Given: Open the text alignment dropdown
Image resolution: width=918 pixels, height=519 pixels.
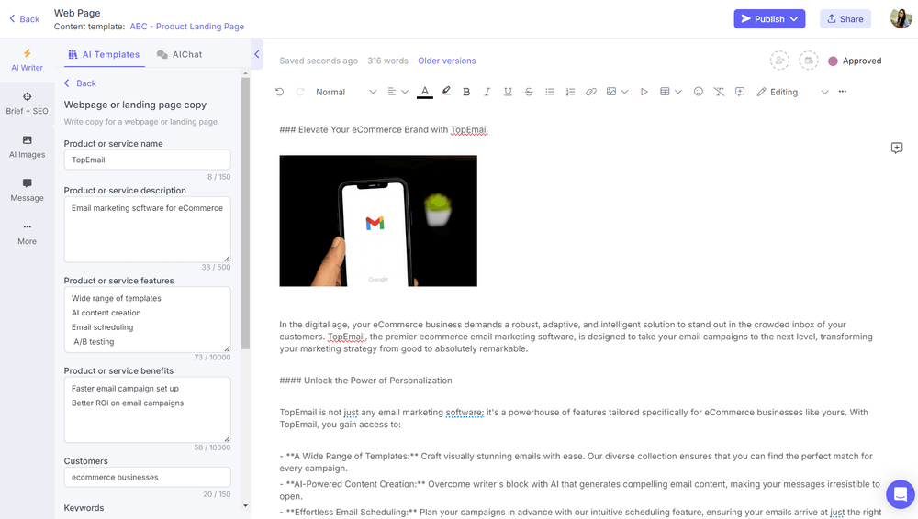Looking at the screenshot, I should (397, 92).
